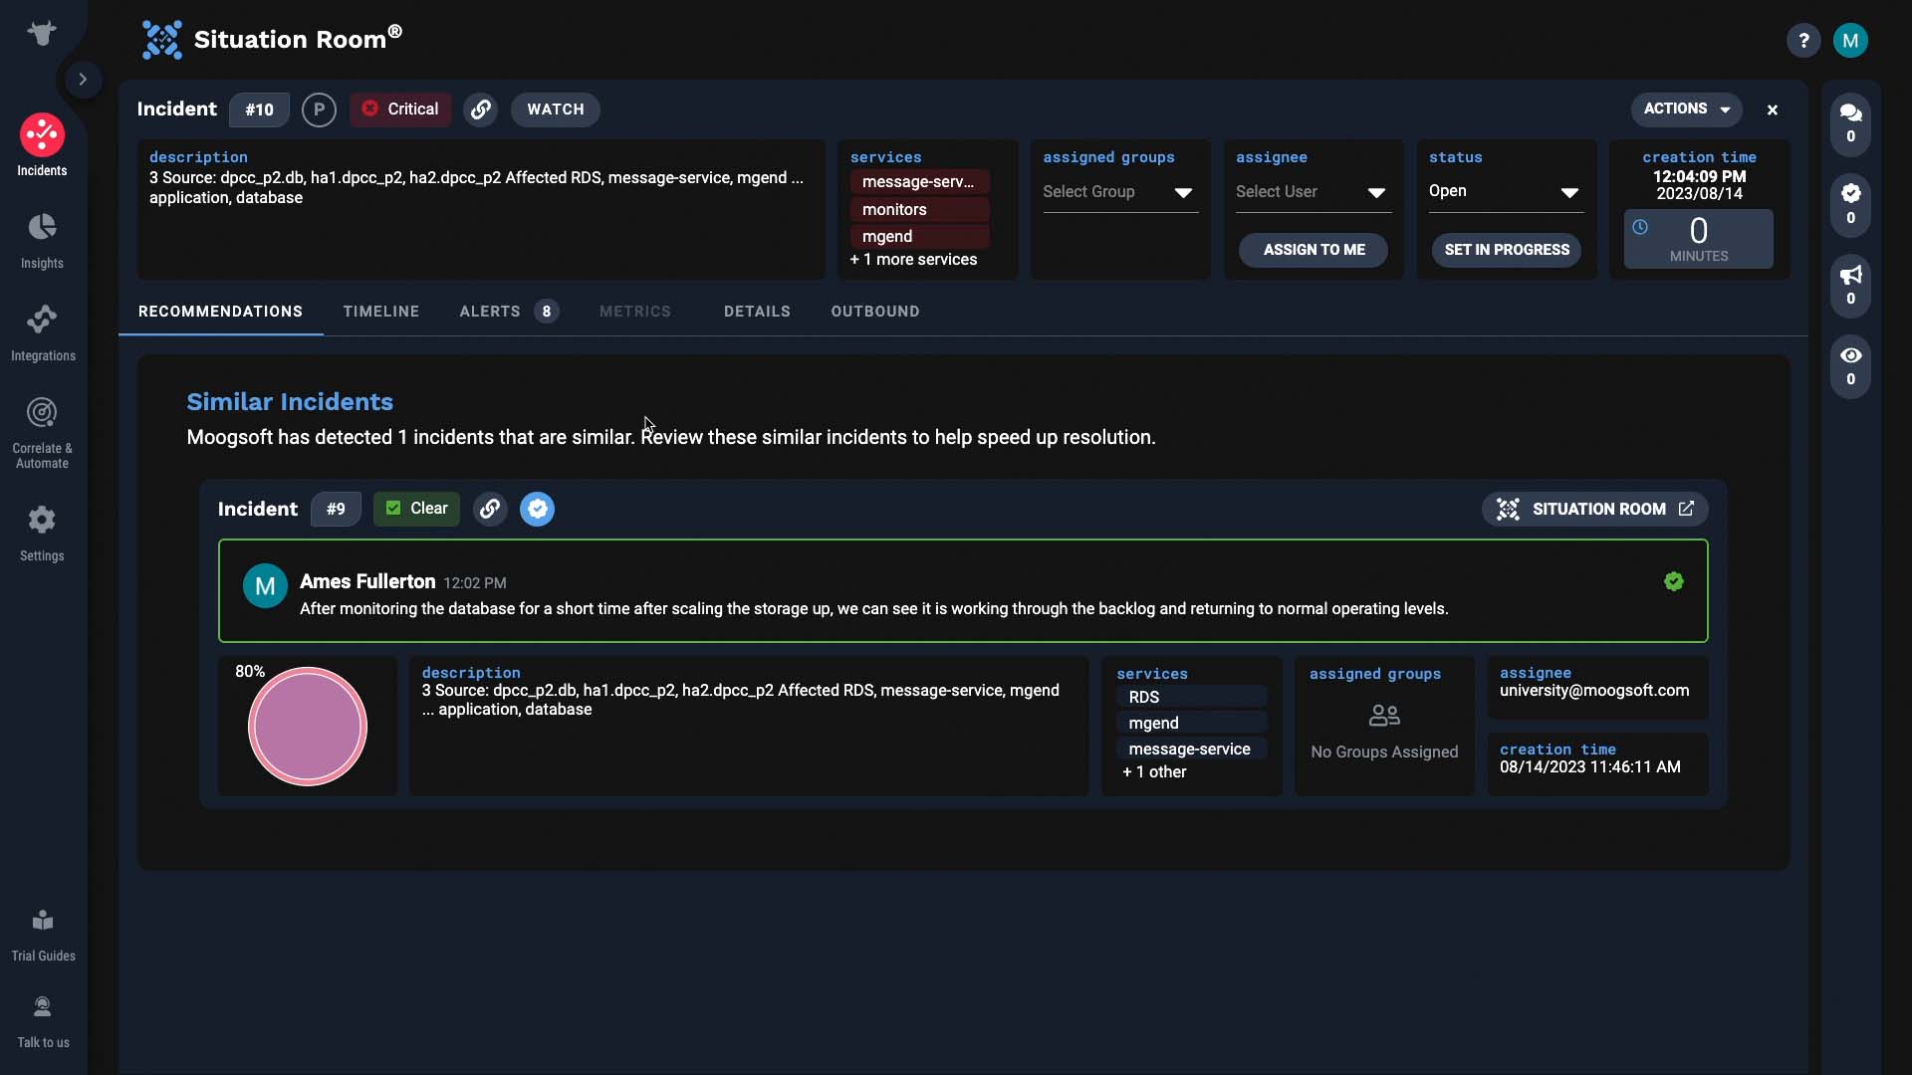Click mgend service tag in Incident #9
Viewport: 1912px width, 1075px height.
click(x=1191, y=723)
